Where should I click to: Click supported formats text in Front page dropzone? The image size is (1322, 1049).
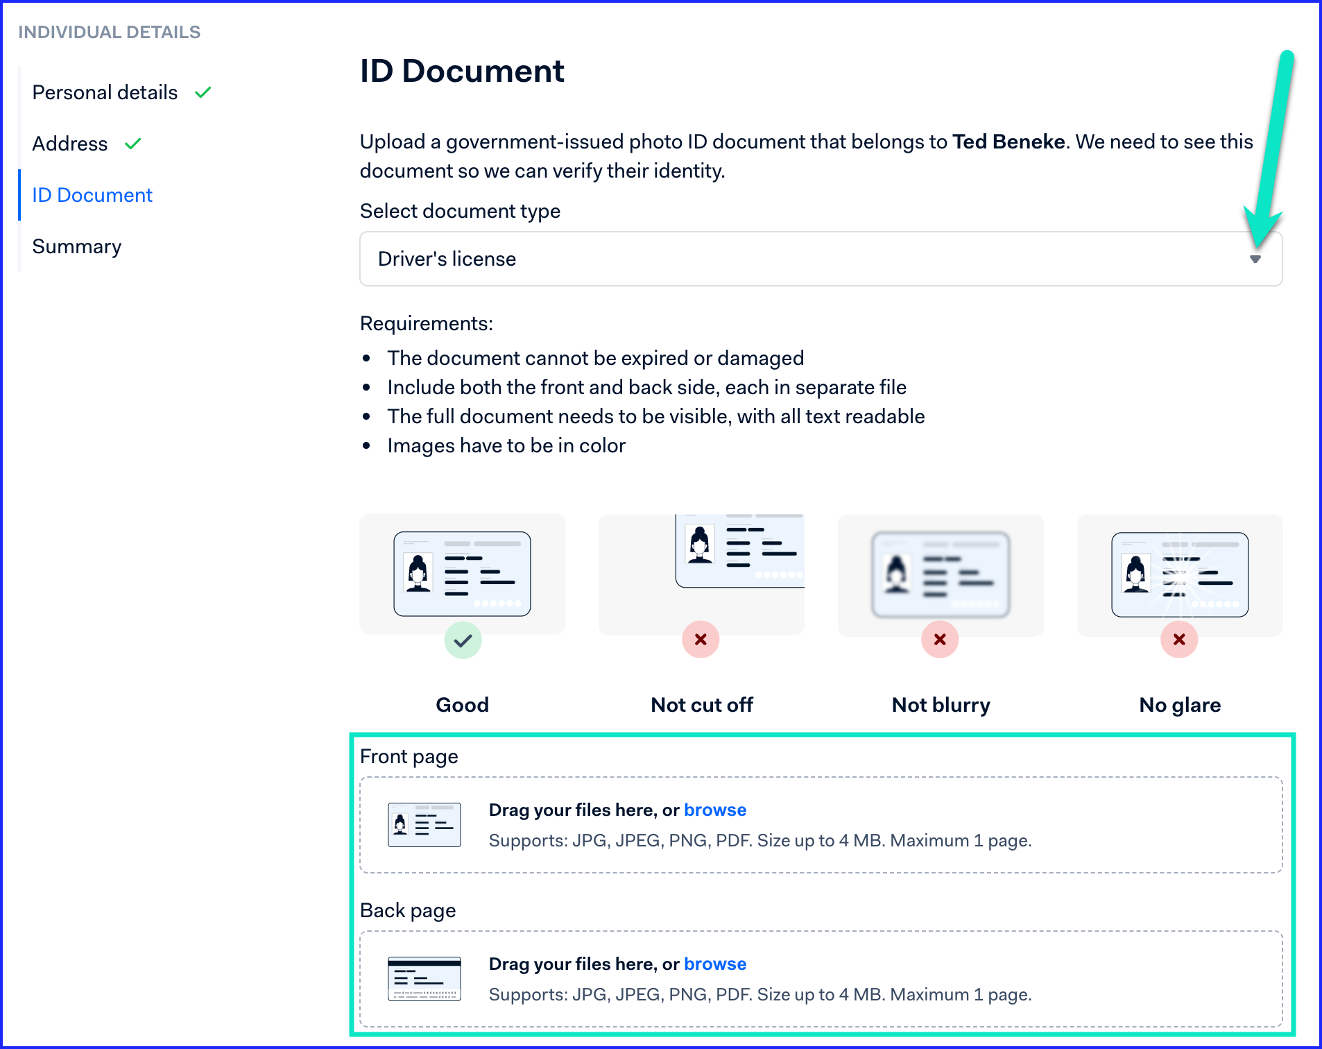(760, 840)
